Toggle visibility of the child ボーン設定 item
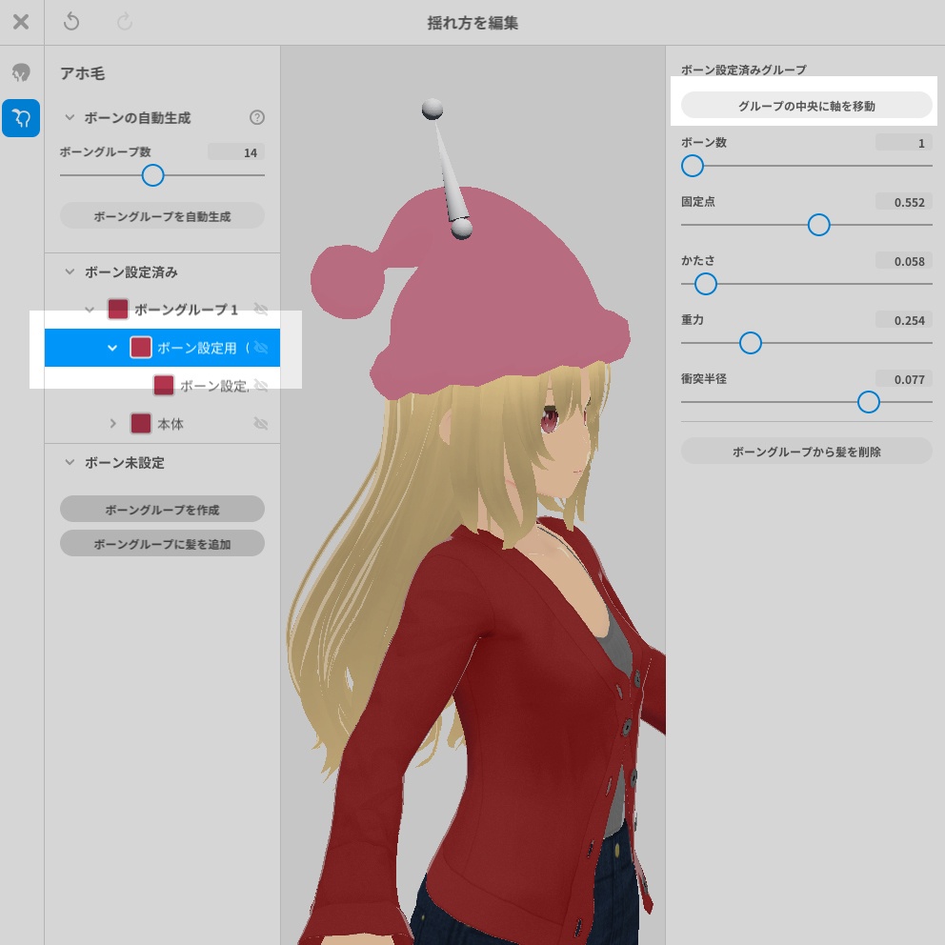The image size is (945, 945). click(261, 385)
